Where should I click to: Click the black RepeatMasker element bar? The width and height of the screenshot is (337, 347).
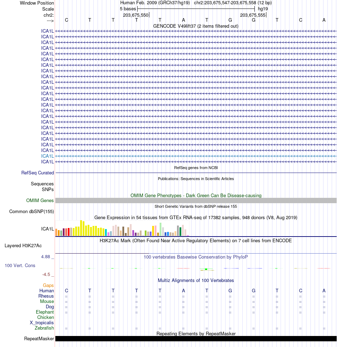point(196,339)
